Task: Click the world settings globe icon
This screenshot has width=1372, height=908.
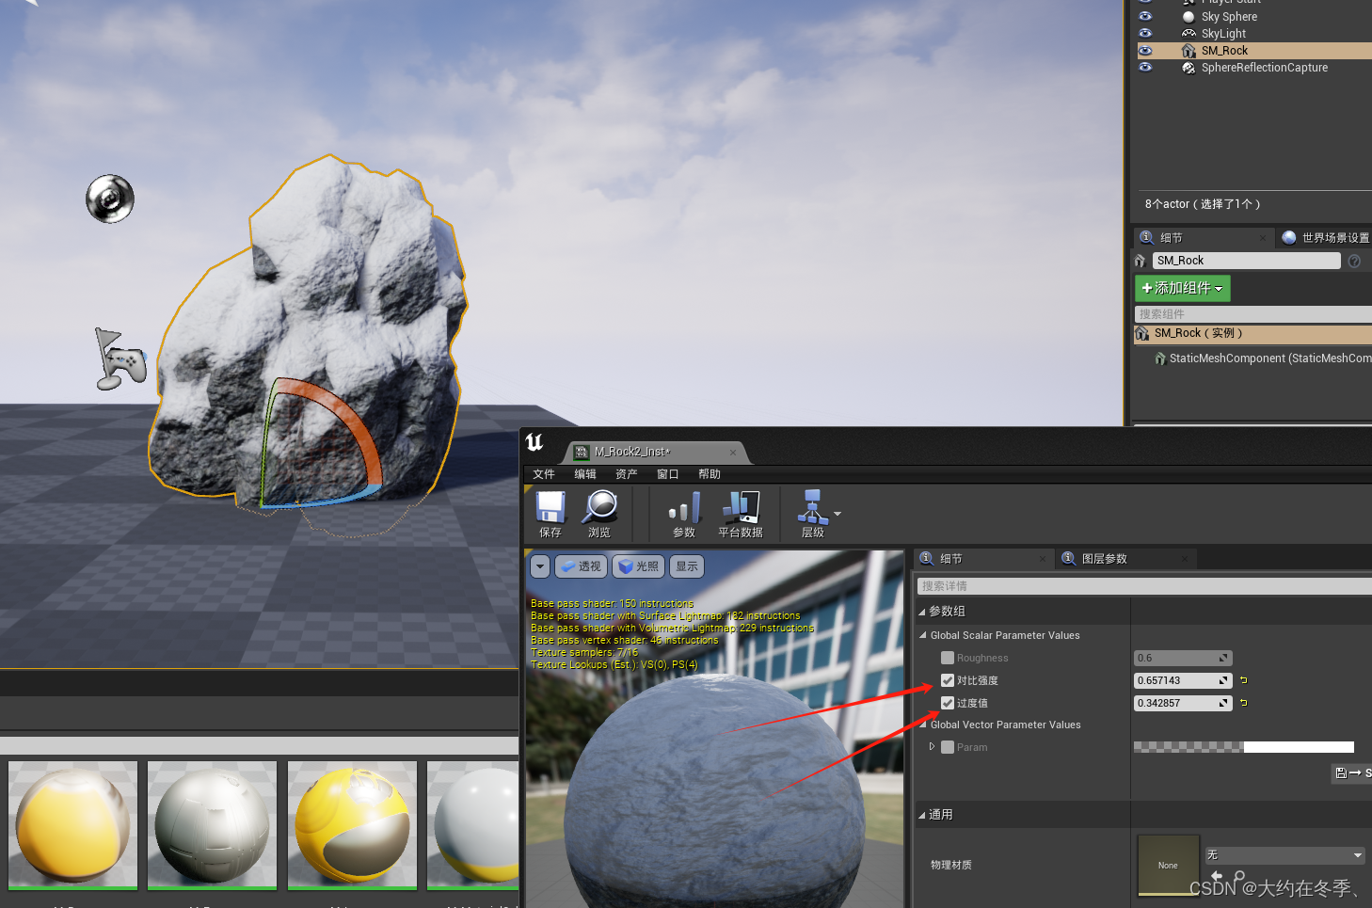Action: [1289, 238]
